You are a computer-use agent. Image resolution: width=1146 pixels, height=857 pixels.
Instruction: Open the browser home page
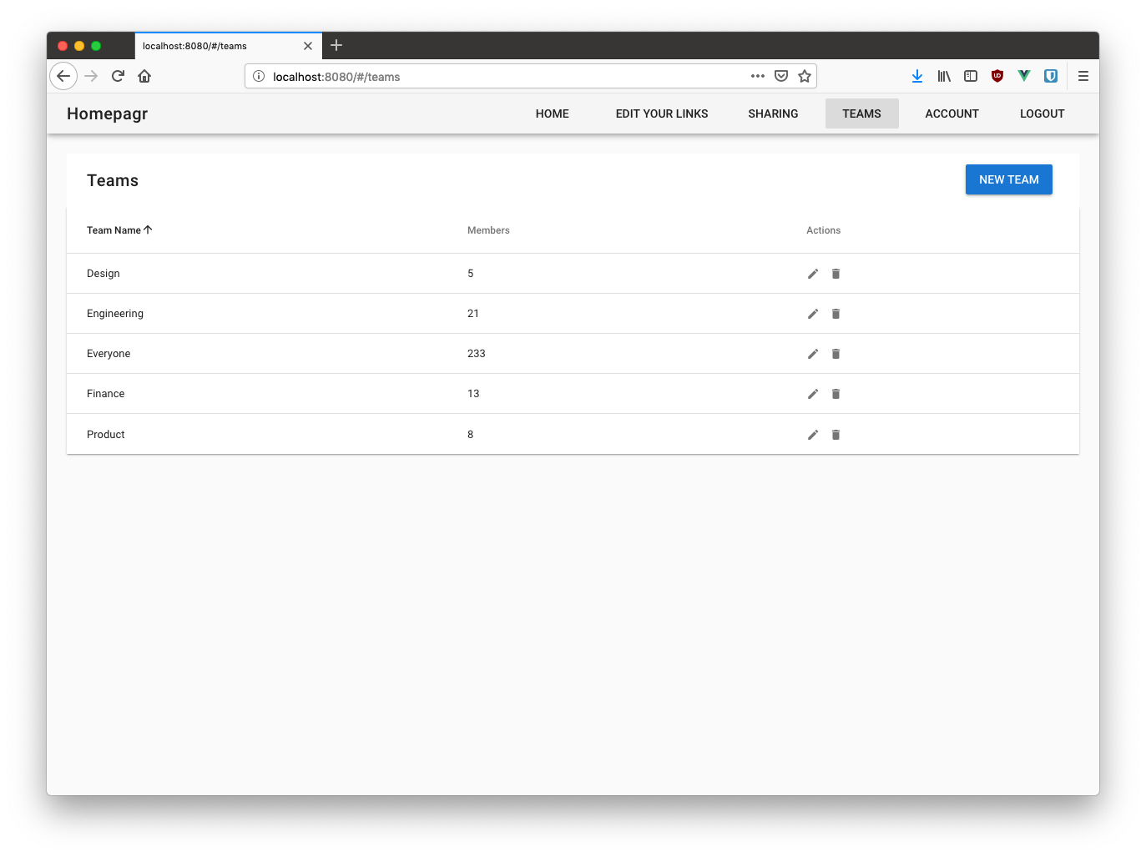coord(144,76)
